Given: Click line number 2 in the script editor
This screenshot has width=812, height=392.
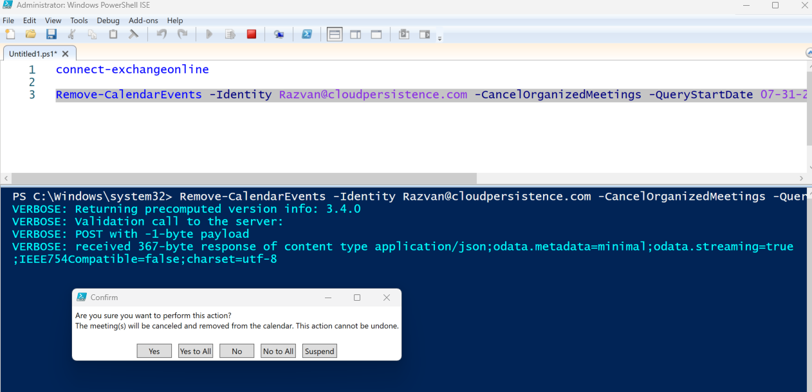Looking at the screenshot, I should click(32, 82).
